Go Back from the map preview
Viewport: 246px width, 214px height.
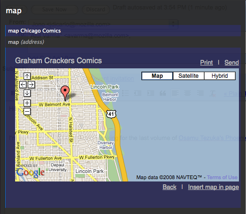pyautogui.click(x=170, y=187)
